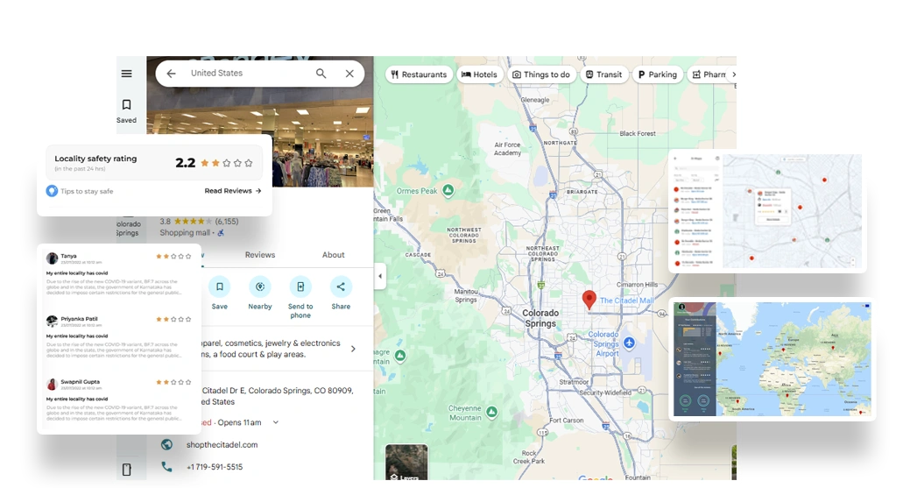Click the Air Force Academy map label
Screen dimensions: 903x488
pyautogui.click(x=507, y=149)
